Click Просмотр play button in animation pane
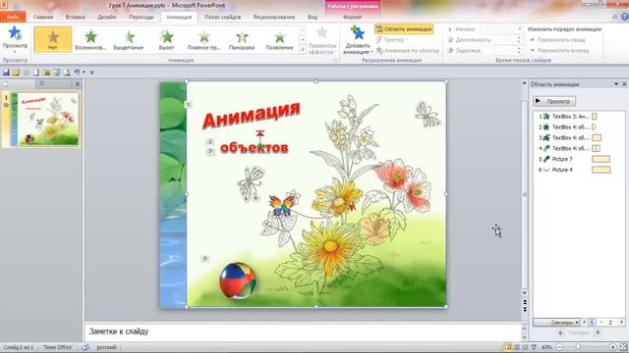This screenshot has height=353, width=629. (554, 101)
